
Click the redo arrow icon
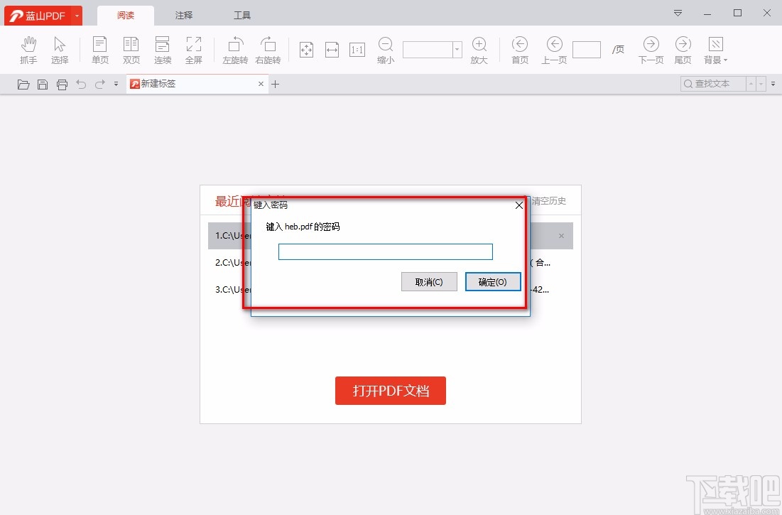(x=99, y=85)
